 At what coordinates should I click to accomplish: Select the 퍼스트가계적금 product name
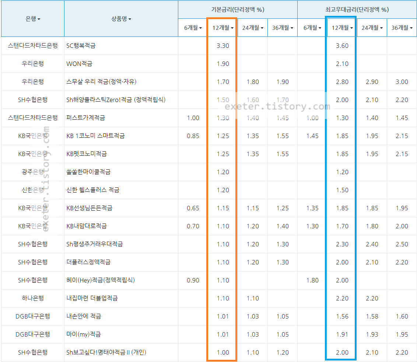point(85,118)
